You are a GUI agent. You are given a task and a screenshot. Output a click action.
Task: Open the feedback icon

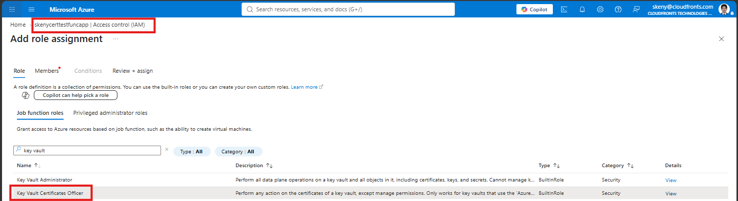(636, 9)
